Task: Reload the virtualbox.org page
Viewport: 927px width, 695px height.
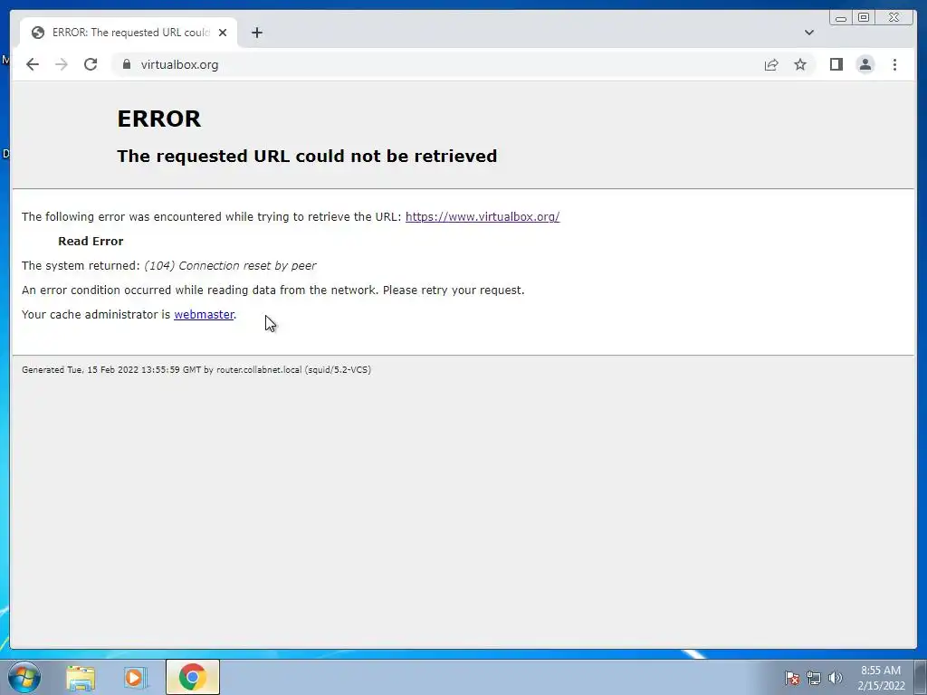Action: (91, 64)
